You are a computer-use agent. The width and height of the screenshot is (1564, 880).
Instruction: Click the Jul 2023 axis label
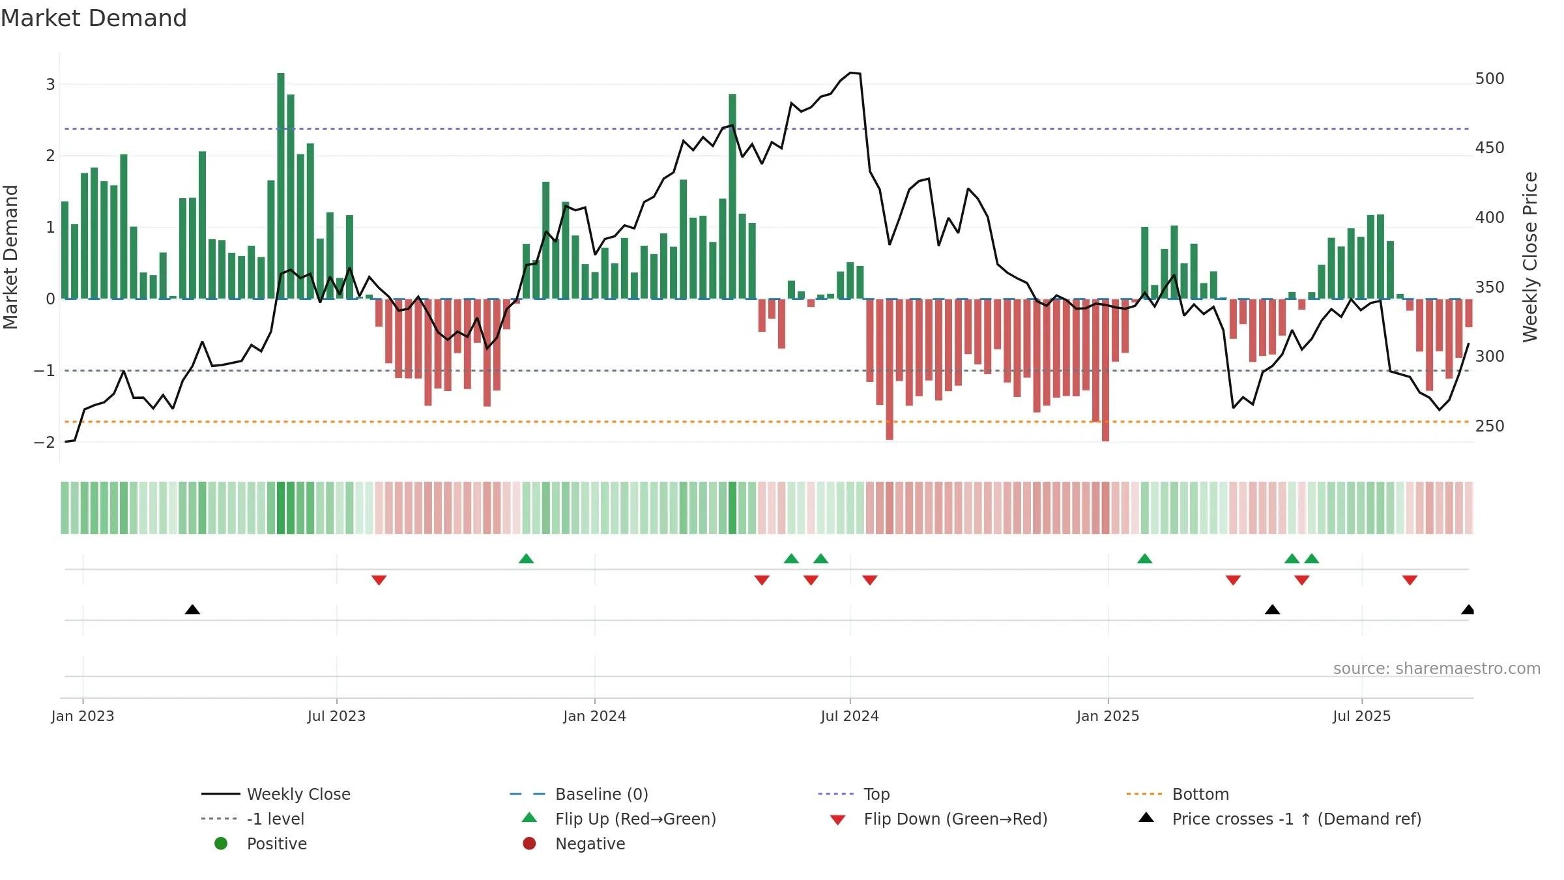tap(337, 716)
